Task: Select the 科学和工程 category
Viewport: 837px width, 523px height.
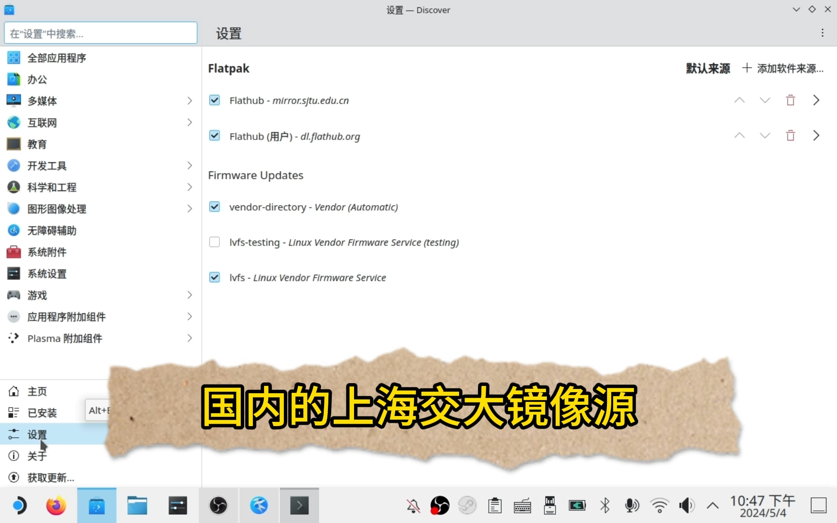Action: (100, 187)
